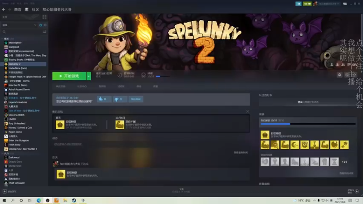363x204 pixels.
Task: Open the 查看我的成就 link
Action: (x=346, y=173)
